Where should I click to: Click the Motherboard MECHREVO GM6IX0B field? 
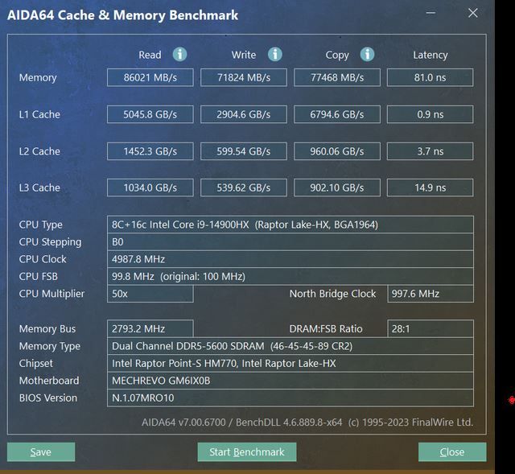click(x=290, y=381)
